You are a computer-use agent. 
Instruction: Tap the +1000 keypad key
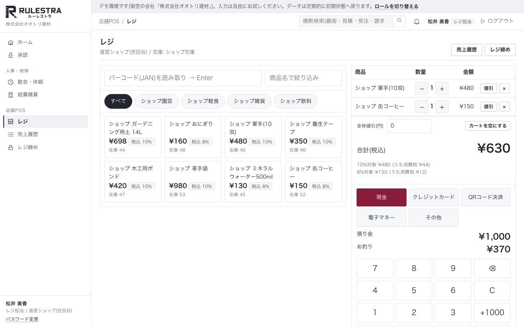pyautogui.click(x=492, y=313)
